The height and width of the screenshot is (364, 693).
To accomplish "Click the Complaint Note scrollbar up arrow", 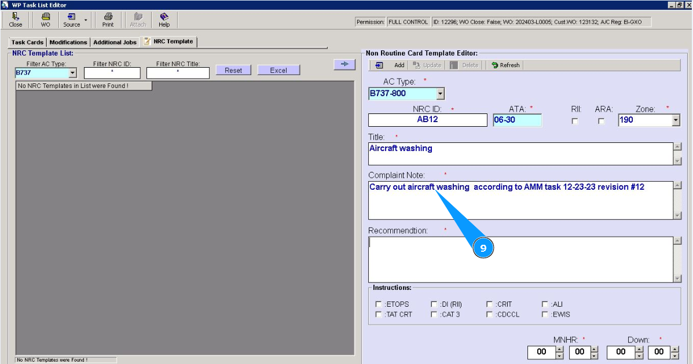I will coord(677,185).
